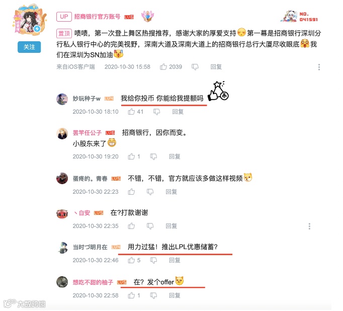Viewport: 343px width, 311px height.
Task: Dislike the 在?发个offer comment
Action: [x=153, y=296]
